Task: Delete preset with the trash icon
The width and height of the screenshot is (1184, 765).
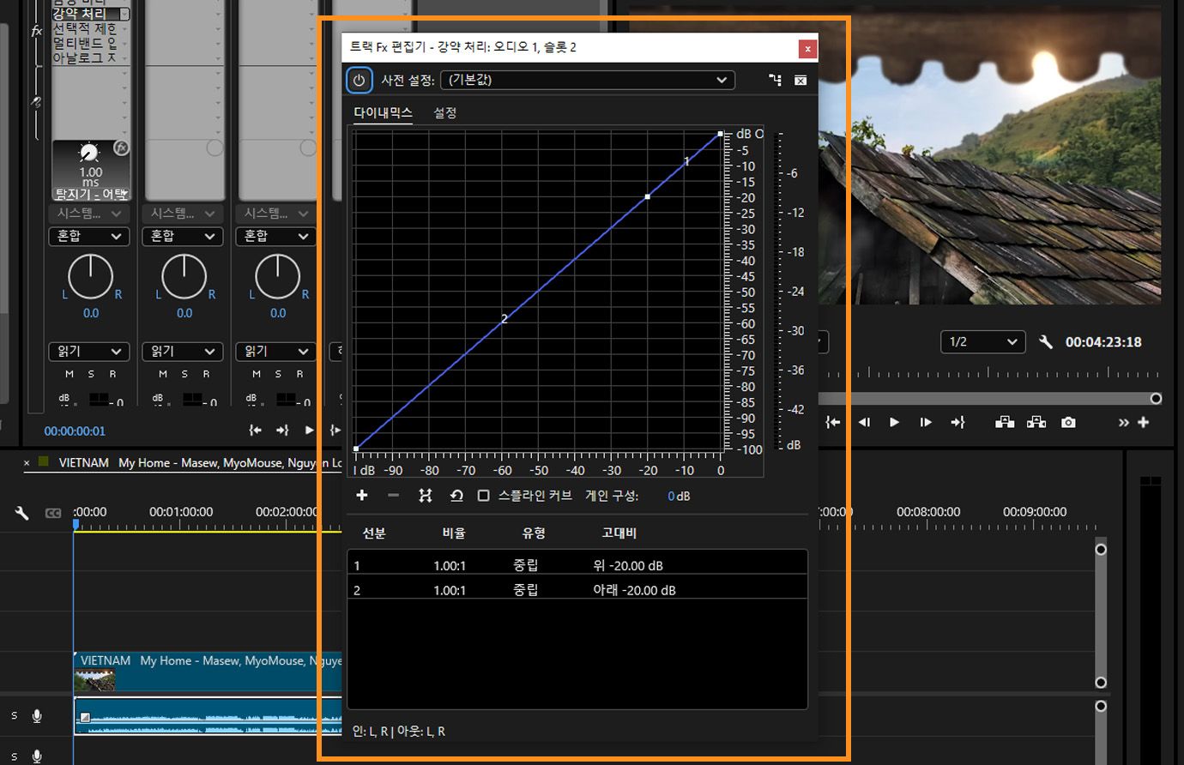Action: point(800,80)
